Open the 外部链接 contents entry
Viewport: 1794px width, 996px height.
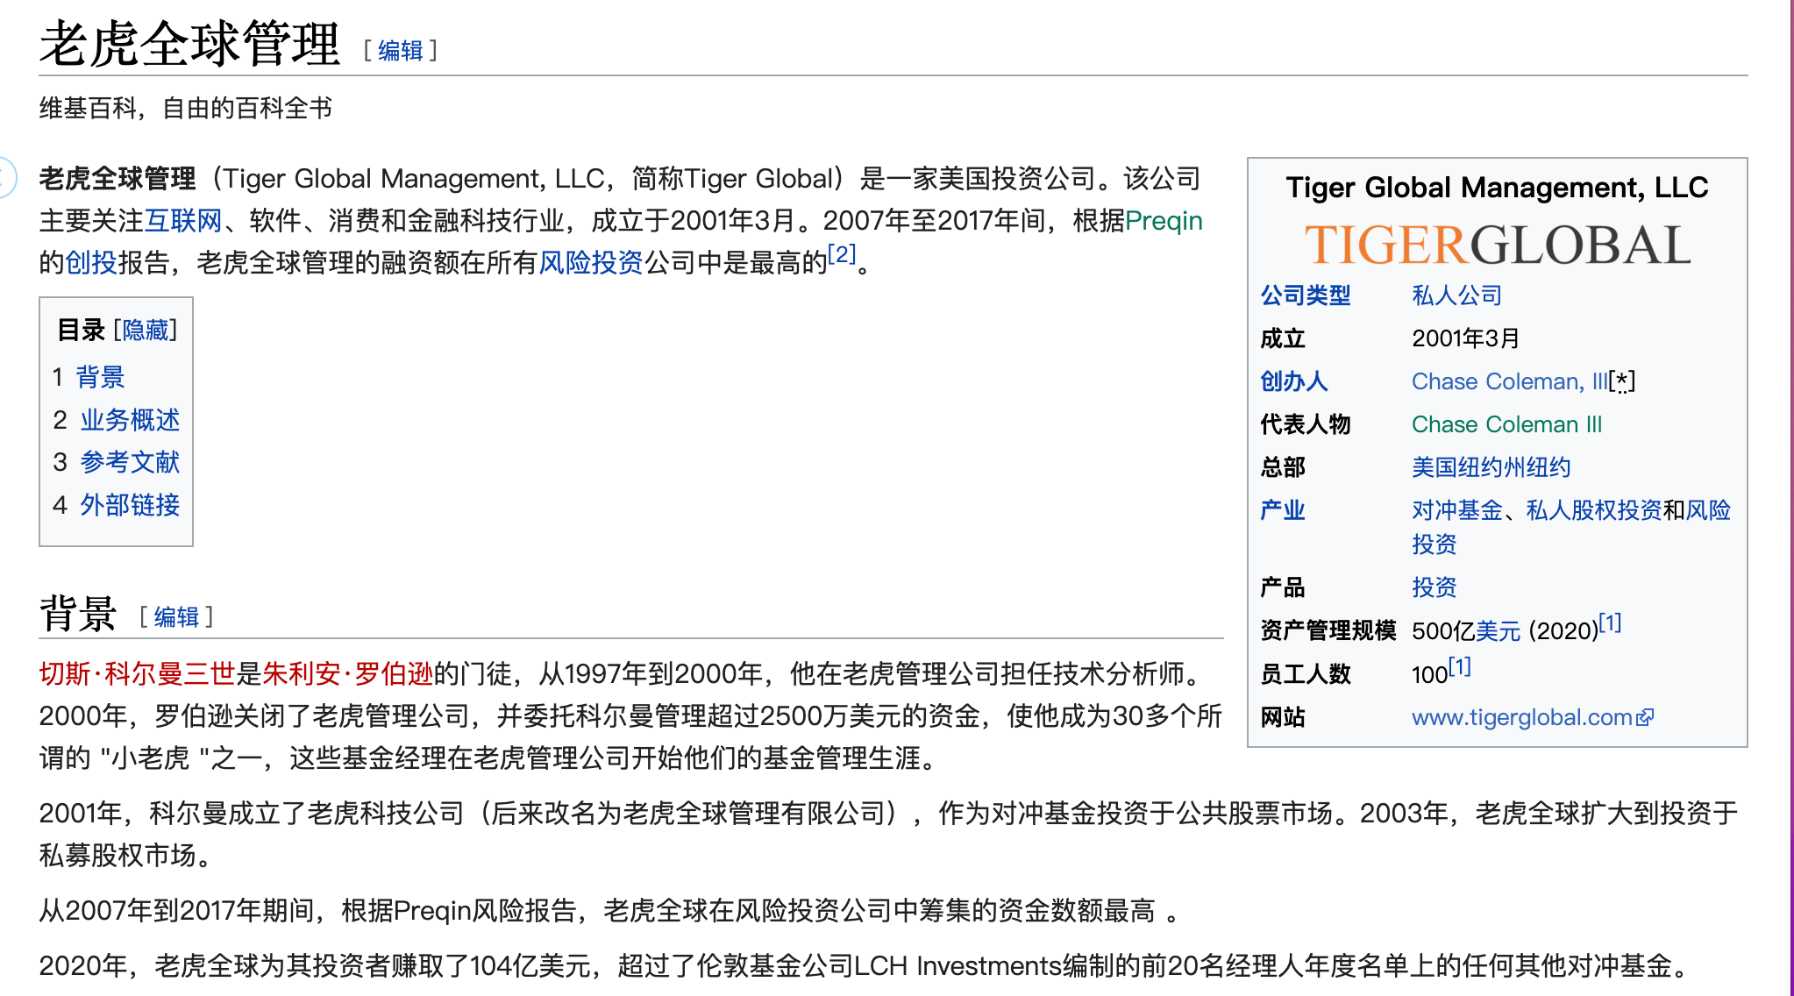[130, 505]
